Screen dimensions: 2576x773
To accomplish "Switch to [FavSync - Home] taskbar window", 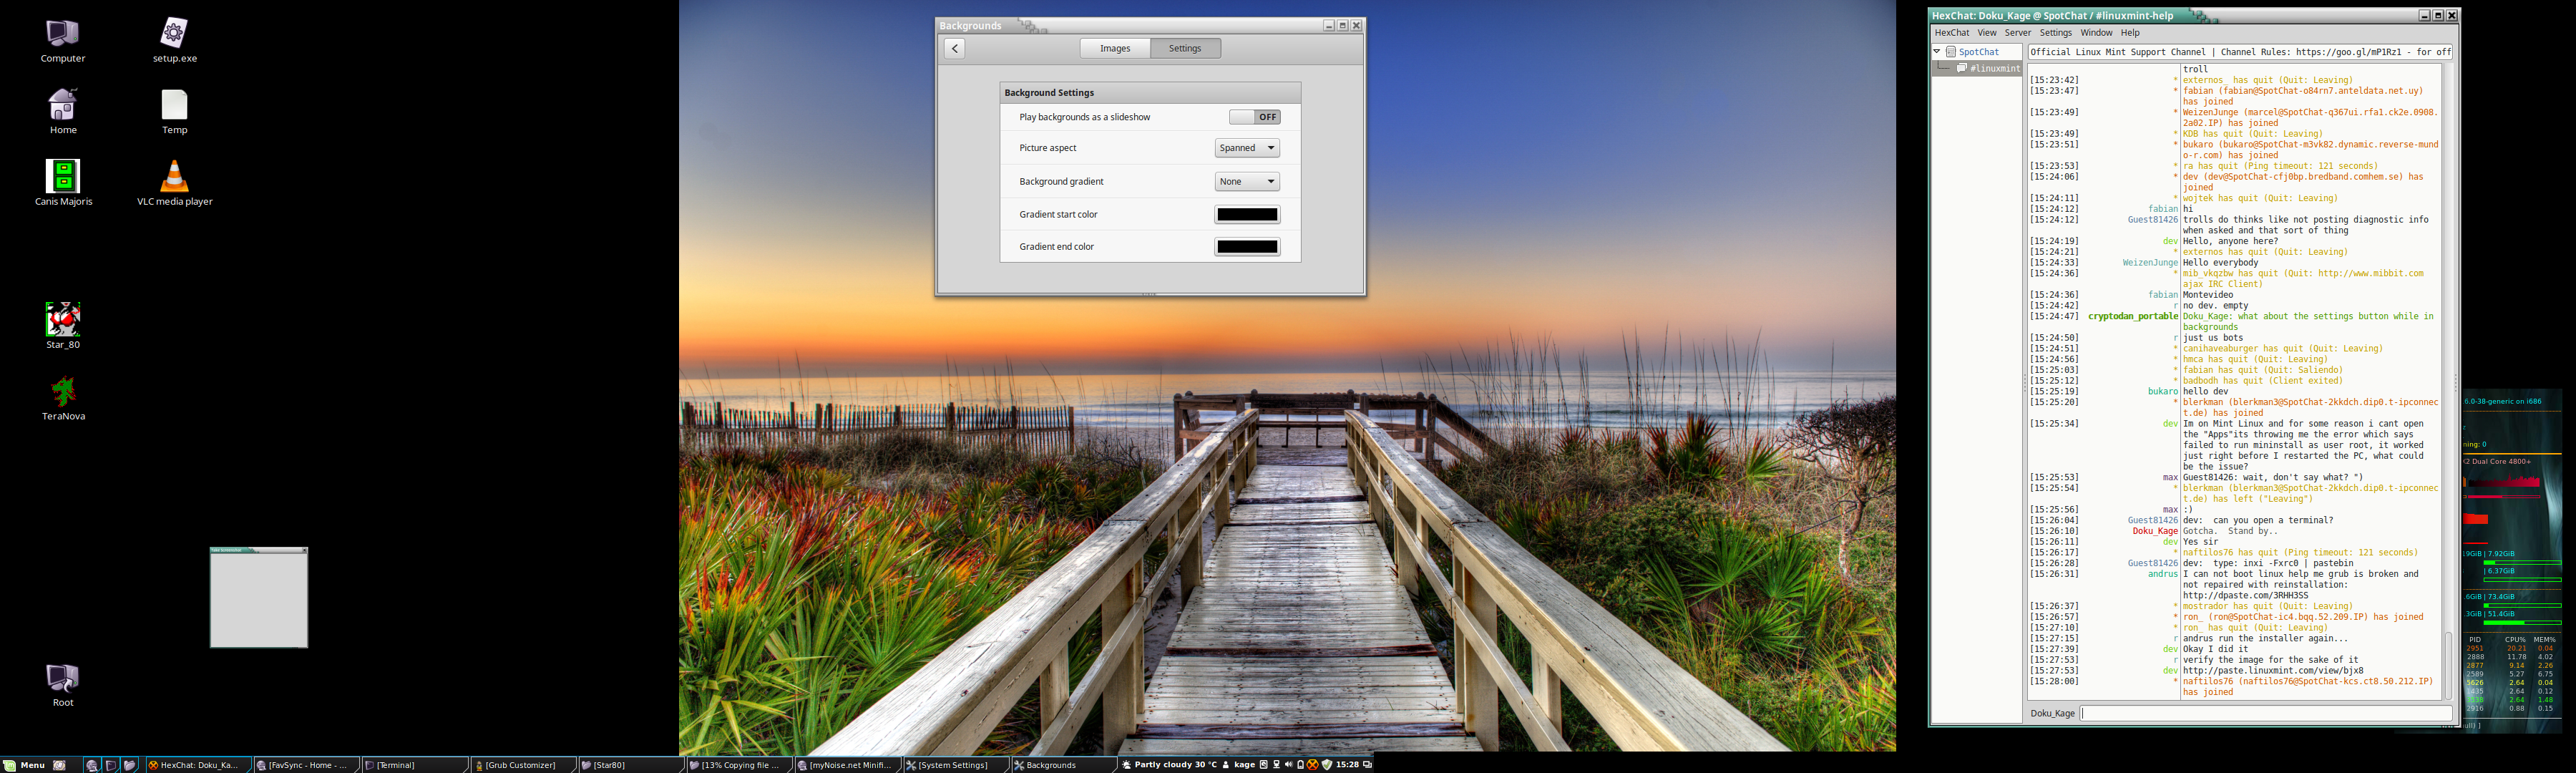I will [x=306, y=765].
